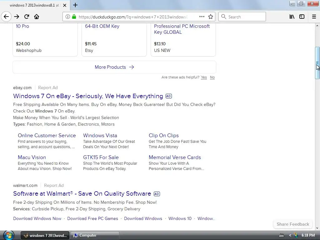Switch to Firefox taskbar button
This screenshot has width=320, height=240.
(45, 235)
